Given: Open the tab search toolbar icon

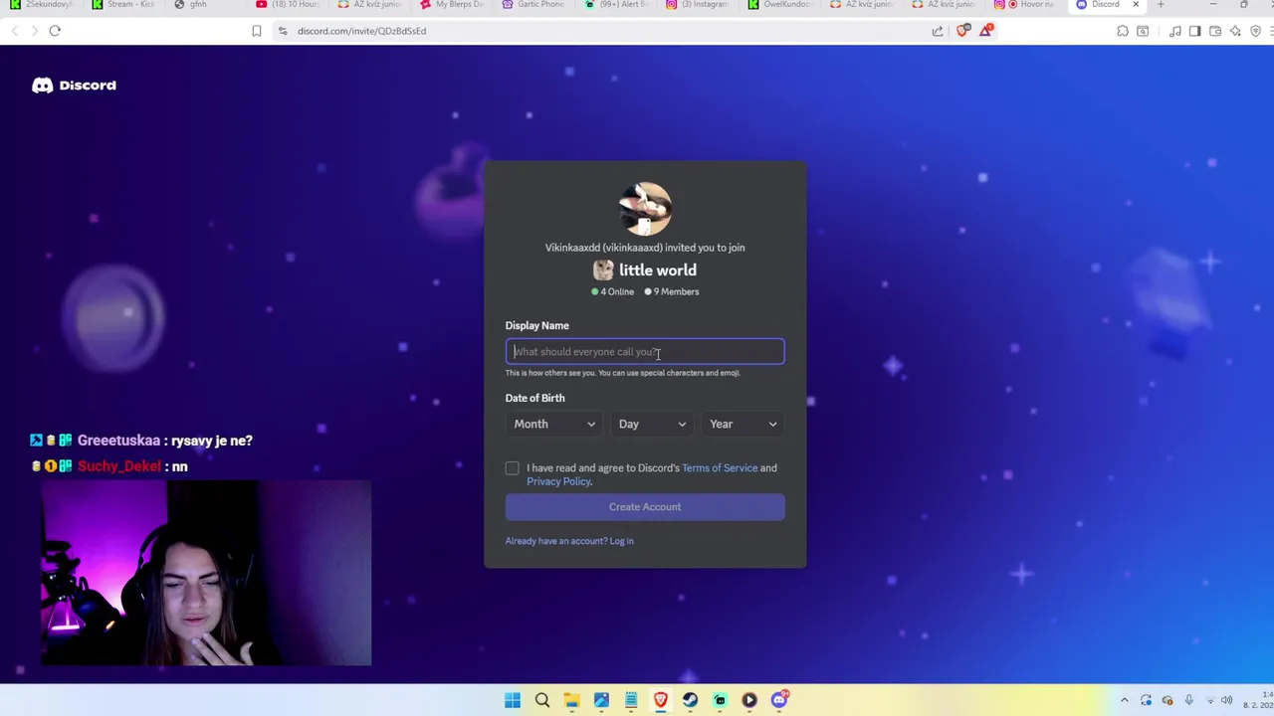Looking at the screenshot, I should pyautogui.click(x=1143, y=31).
